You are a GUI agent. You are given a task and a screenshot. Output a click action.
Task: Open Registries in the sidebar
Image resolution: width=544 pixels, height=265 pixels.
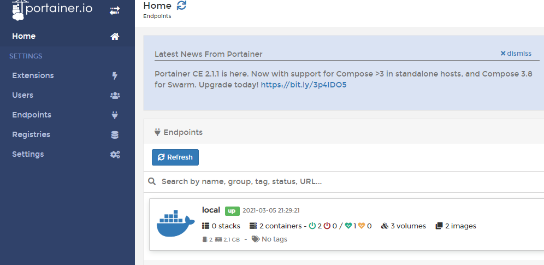[67, 134]
